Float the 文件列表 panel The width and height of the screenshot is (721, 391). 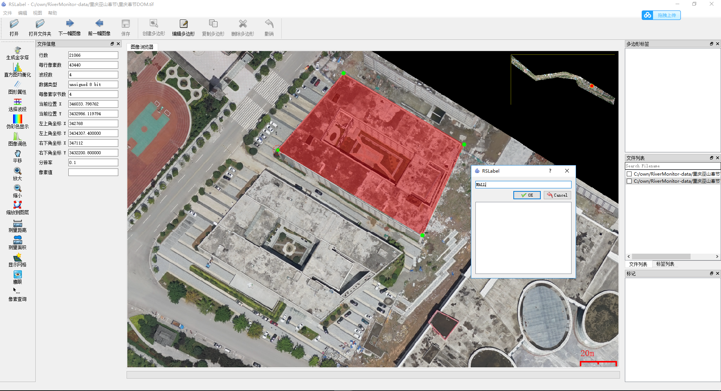pos(712,158)
